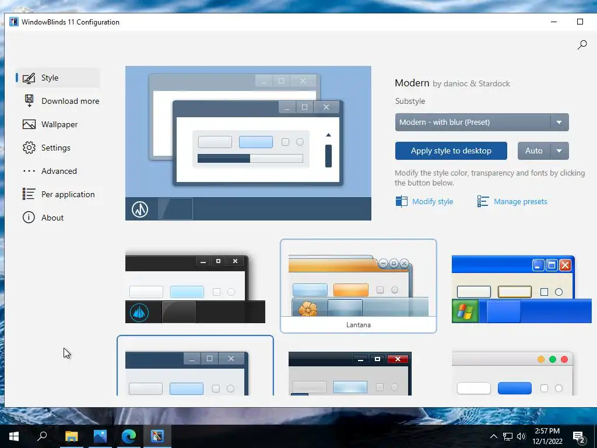The height and width of the screenshot is (448, 597).
Task: Select the Mac-like style with colored dots
Action: tap(512, 373)
